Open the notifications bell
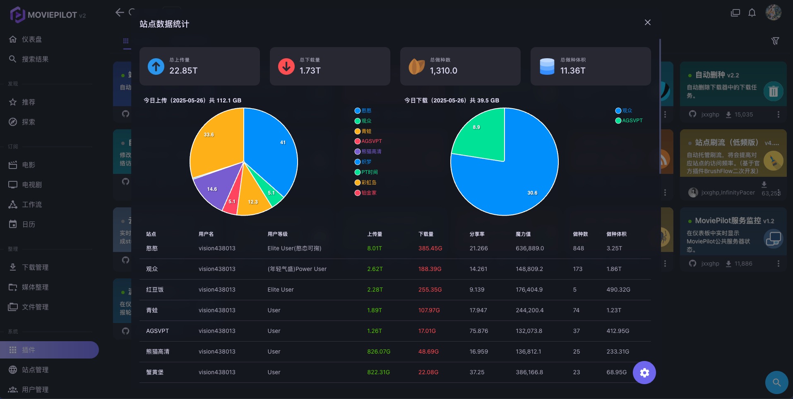 click(752, 13)
